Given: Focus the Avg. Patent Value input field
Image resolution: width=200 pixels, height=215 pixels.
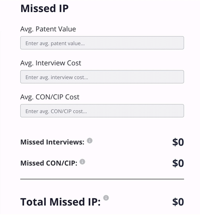Looking at the screenshot, I should point(102,43).
